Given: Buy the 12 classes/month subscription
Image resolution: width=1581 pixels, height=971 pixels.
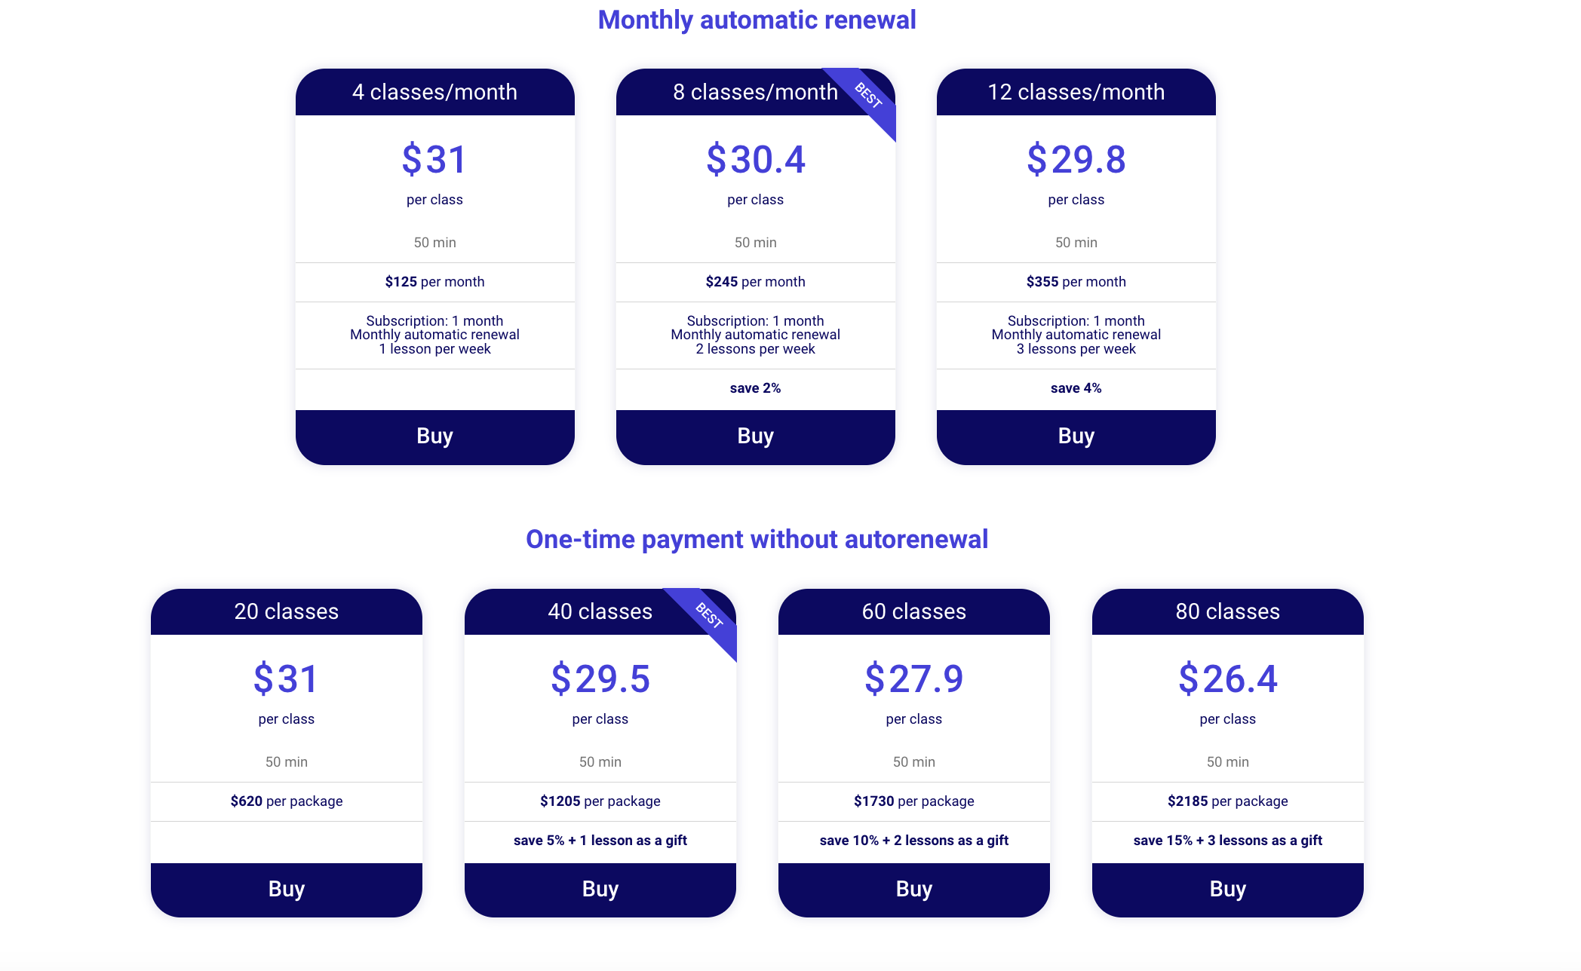Looking at the screenshot, I should 1076,436.
